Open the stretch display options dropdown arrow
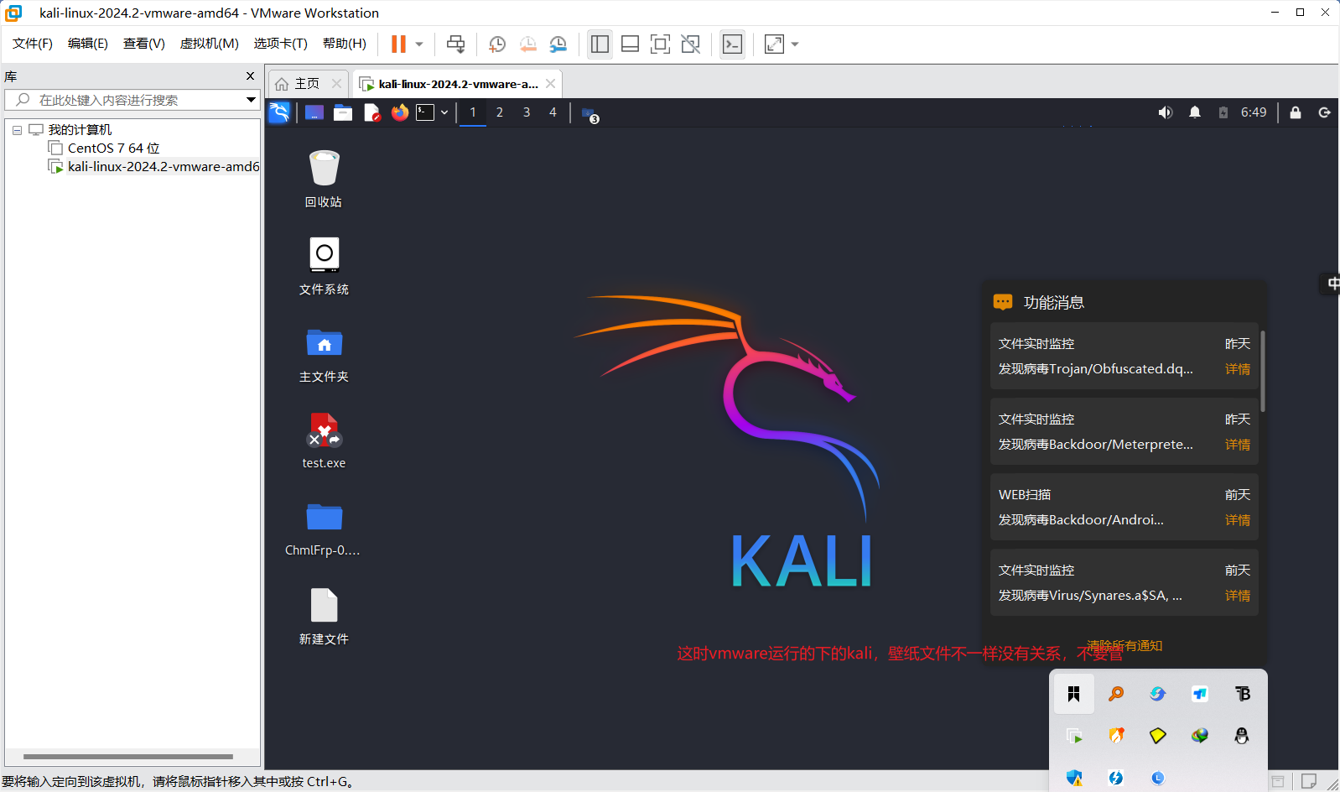Screen dimensions: 1340x792 (x=795, y=44)
